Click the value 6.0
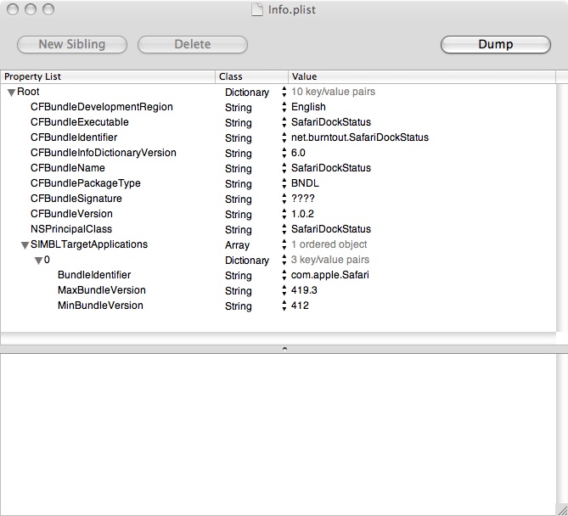The width and height of the screenshot is (568, 516). [298, 153]
